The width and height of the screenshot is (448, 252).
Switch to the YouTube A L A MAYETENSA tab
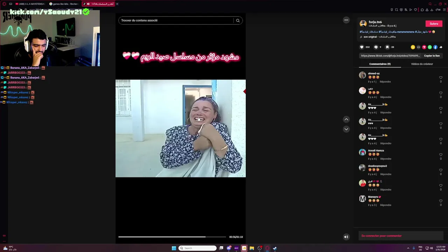[30, 4]
